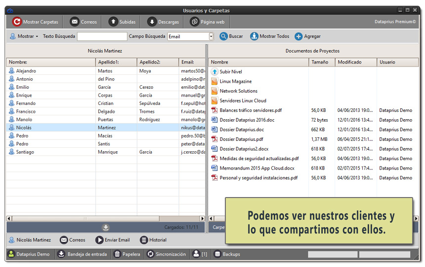
Task: Click the Sincronización status icon
Action: coord(150,254)
